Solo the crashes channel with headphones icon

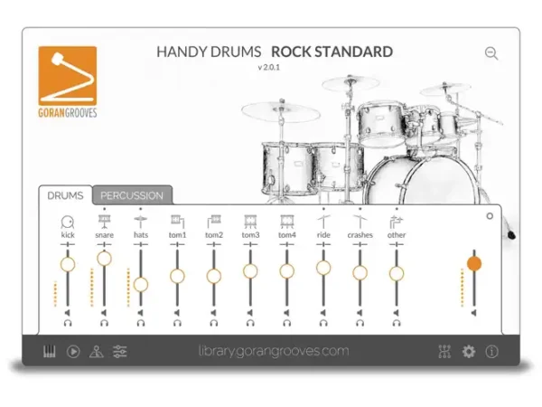(360, 323)
